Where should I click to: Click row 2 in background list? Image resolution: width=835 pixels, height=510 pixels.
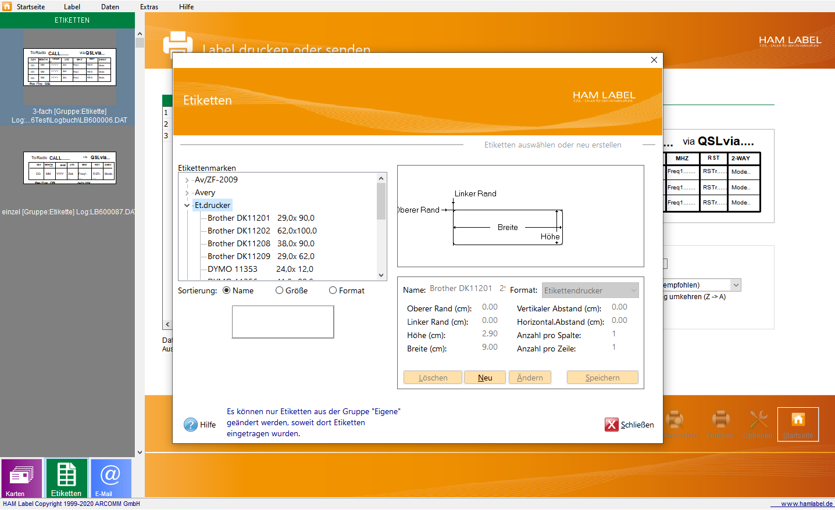(166, 124)
